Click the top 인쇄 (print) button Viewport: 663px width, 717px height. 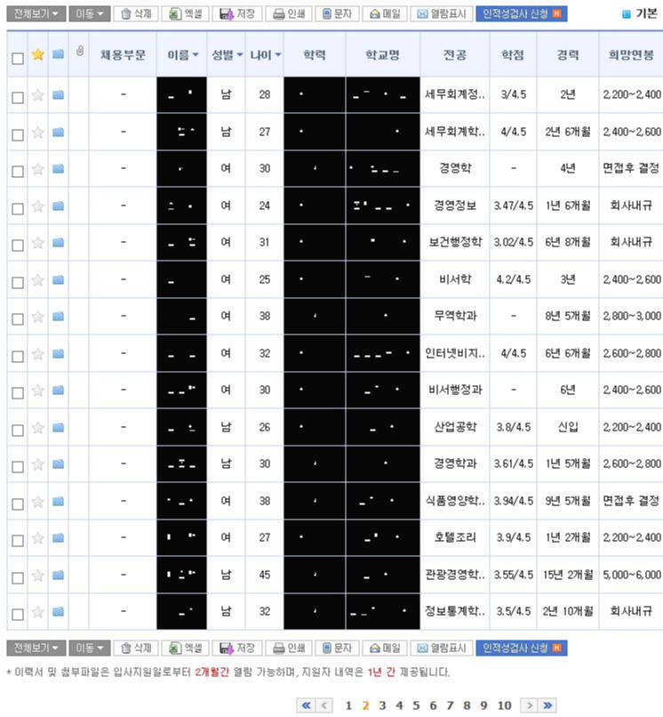(288, 13)
